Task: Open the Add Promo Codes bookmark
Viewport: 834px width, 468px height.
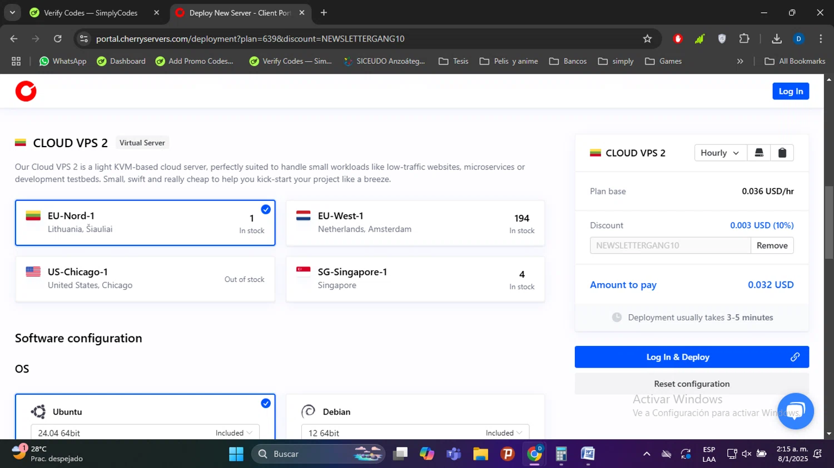Action: (x=195, y=61)
